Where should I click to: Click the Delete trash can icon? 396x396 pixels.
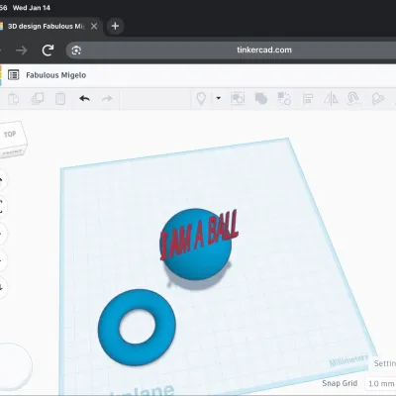(x=60, y=98)
